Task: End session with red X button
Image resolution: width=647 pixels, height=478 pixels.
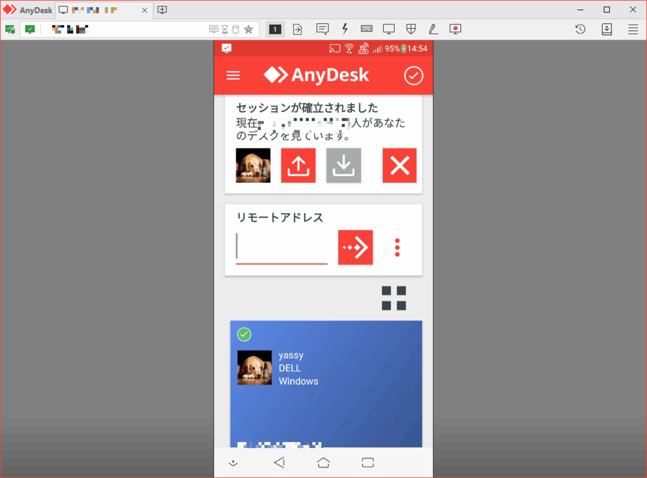Action: pos(399,165)
